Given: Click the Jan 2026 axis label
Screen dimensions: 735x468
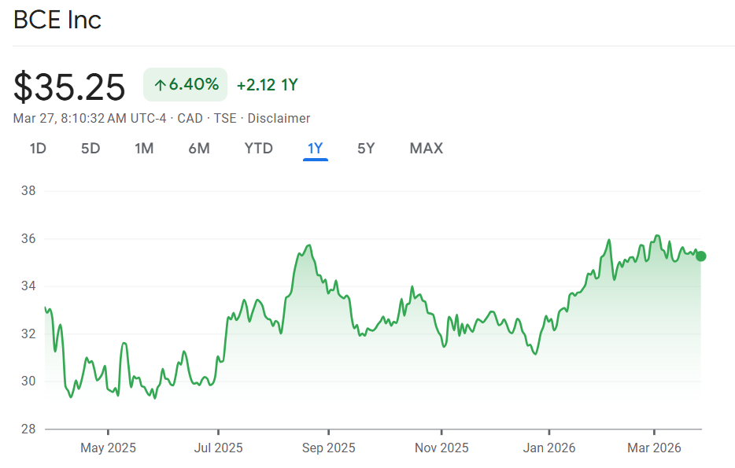Looking at the screenshot, I should coord(549,448).
